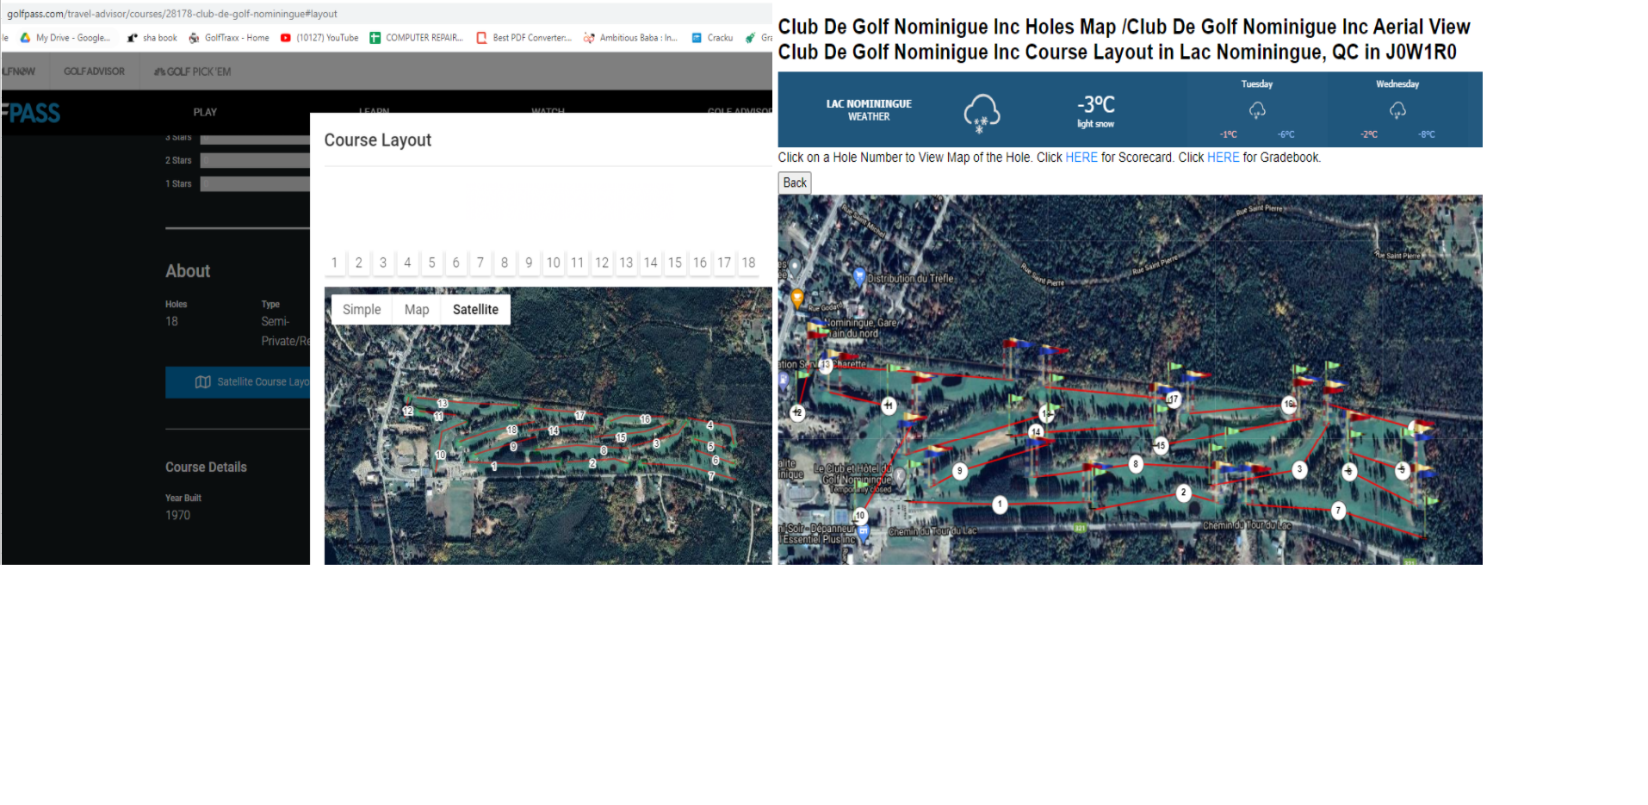Choose hole 3 button in Course Layout
Image resolution: width=1648 pixels, height=805 pixels.
383,263
